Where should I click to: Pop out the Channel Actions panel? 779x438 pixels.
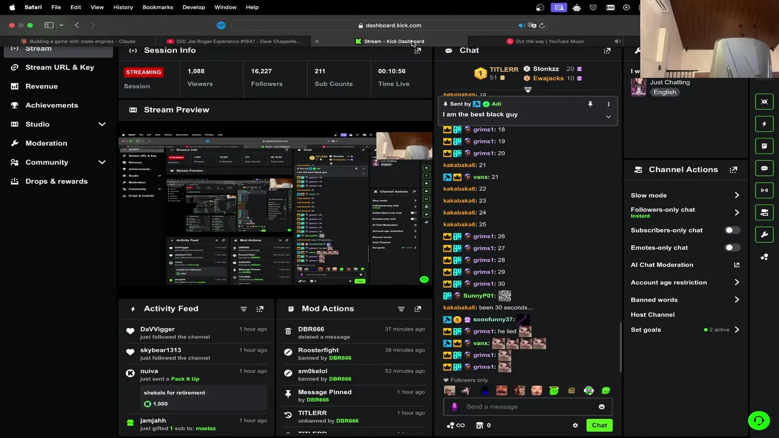[733, 170]
